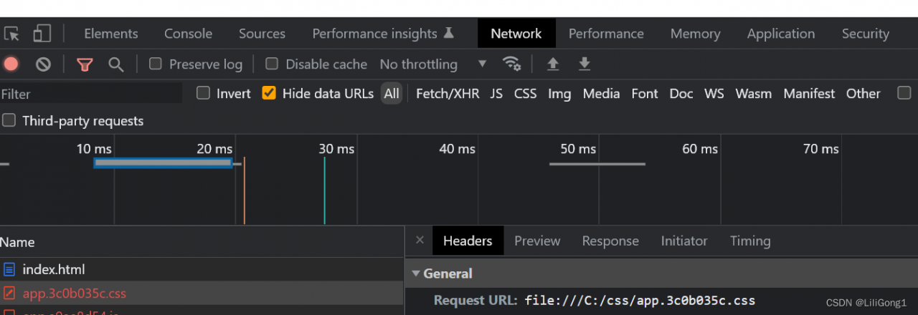The height and width of the screenshot is (315, 918).
Task: Click the Filter text input field
Action: tap(90, 94)
